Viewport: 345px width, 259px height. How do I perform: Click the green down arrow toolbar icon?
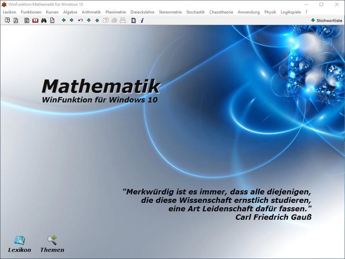coord(89,21)
